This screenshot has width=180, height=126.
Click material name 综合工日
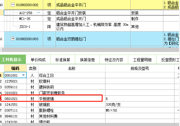[72, 75]
